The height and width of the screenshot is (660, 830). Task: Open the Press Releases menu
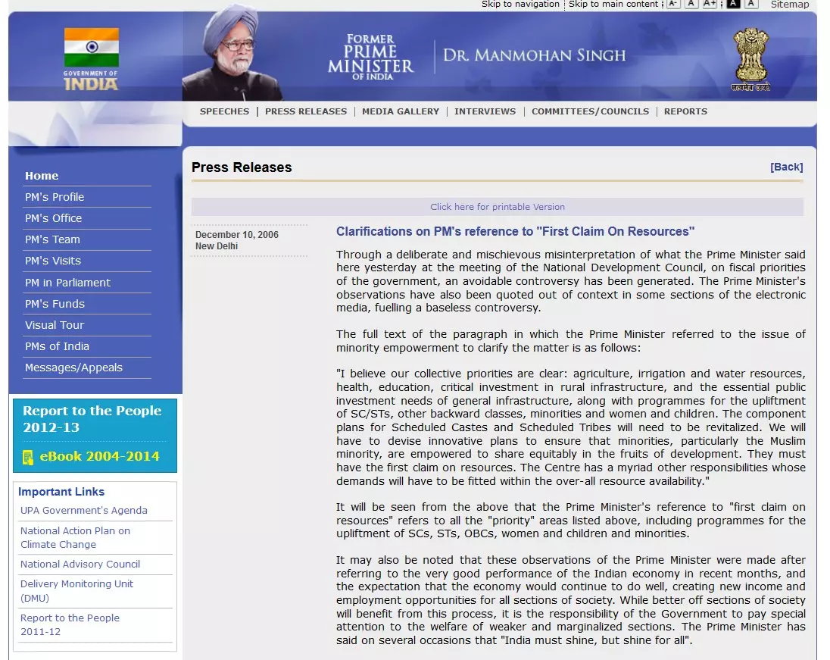(306, 111)
